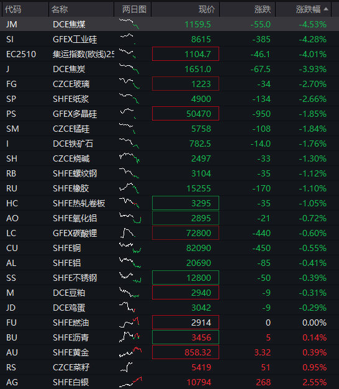Viewport: 339px width, 389px height.
Task: Select the SI GFEX工业硅 row
Action: [x=169, y=39]
